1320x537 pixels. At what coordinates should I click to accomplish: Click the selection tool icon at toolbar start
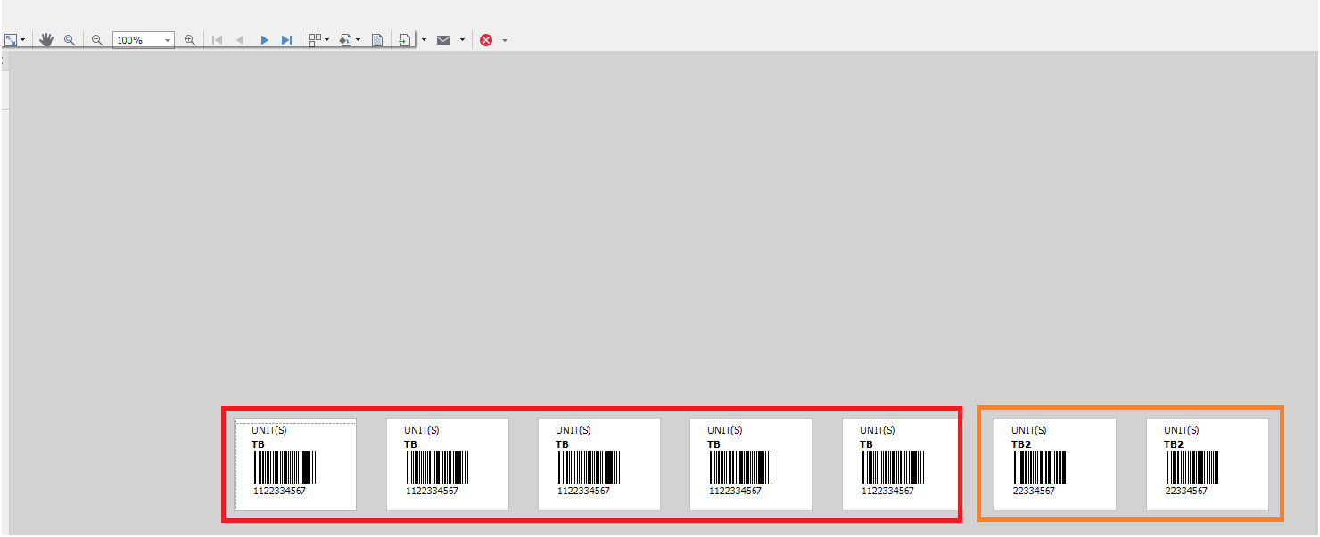pyautogui.click(x=10, y=40)
